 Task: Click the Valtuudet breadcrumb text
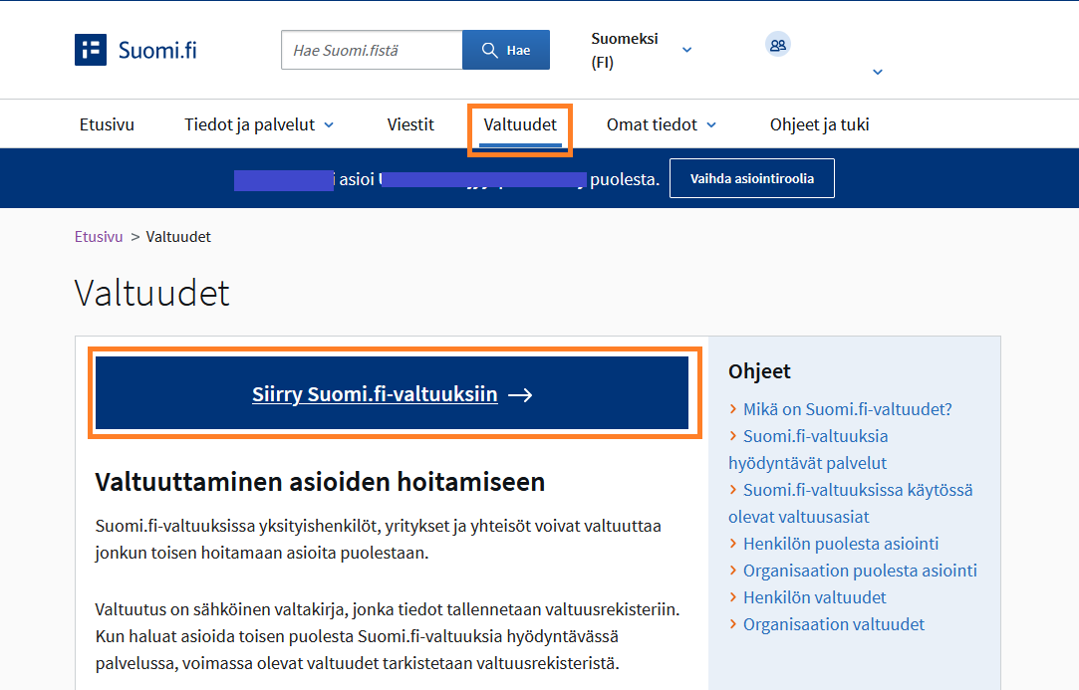point(178,237)
